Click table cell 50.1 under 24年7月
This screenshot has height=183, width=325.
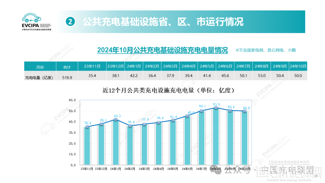(x=243, y=76)
